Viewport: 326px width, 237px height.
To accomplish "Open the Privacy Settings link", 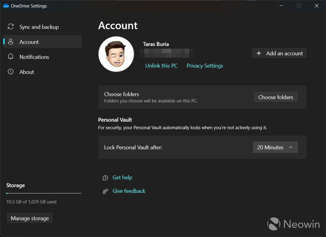I will (x=205, y=66).
